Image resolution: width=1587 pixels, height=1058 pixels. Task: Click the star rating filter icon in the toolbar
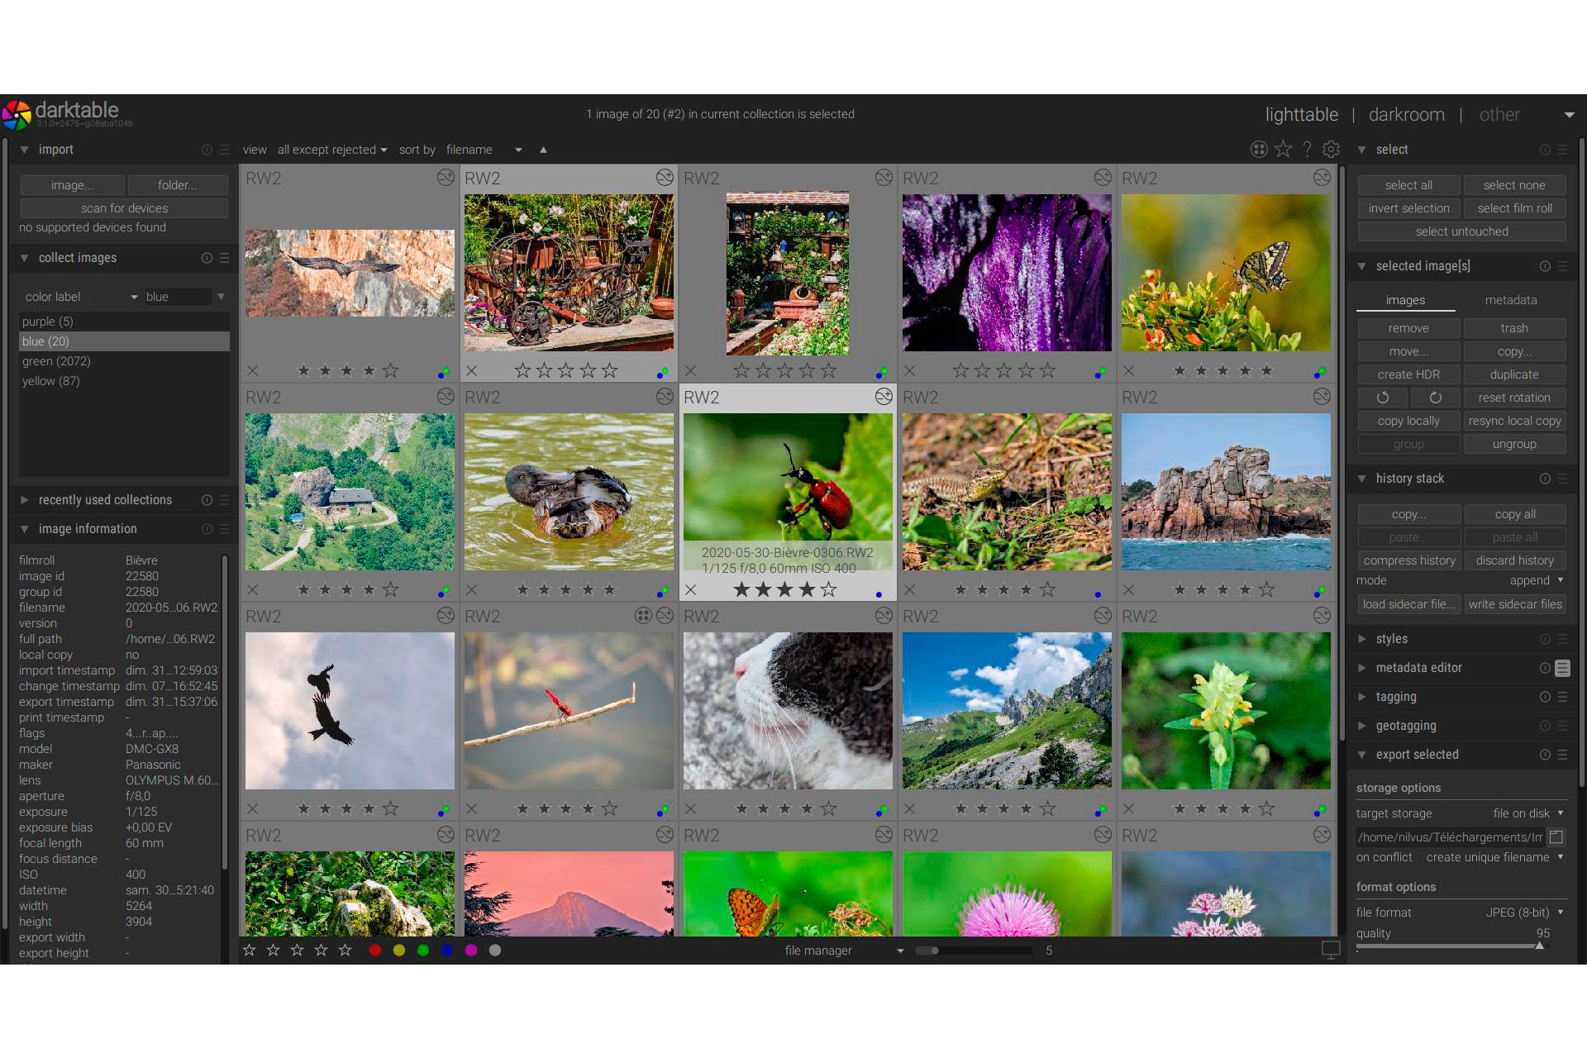click(x=1284, y=150)
